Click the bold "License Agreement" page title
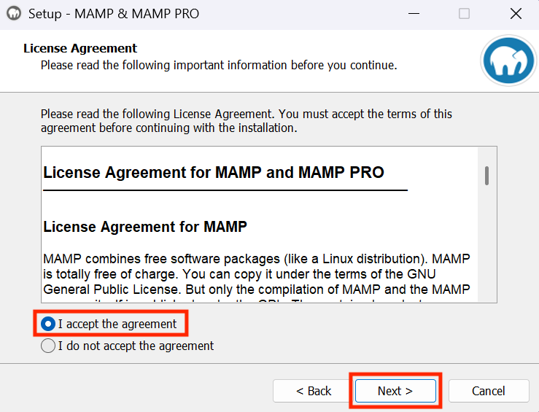539x412 pixels. [80, 48]
